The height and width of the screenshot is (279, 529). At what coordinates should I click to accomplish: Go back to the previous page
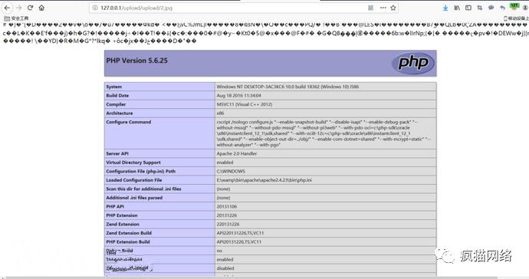(x=7, y=8)
